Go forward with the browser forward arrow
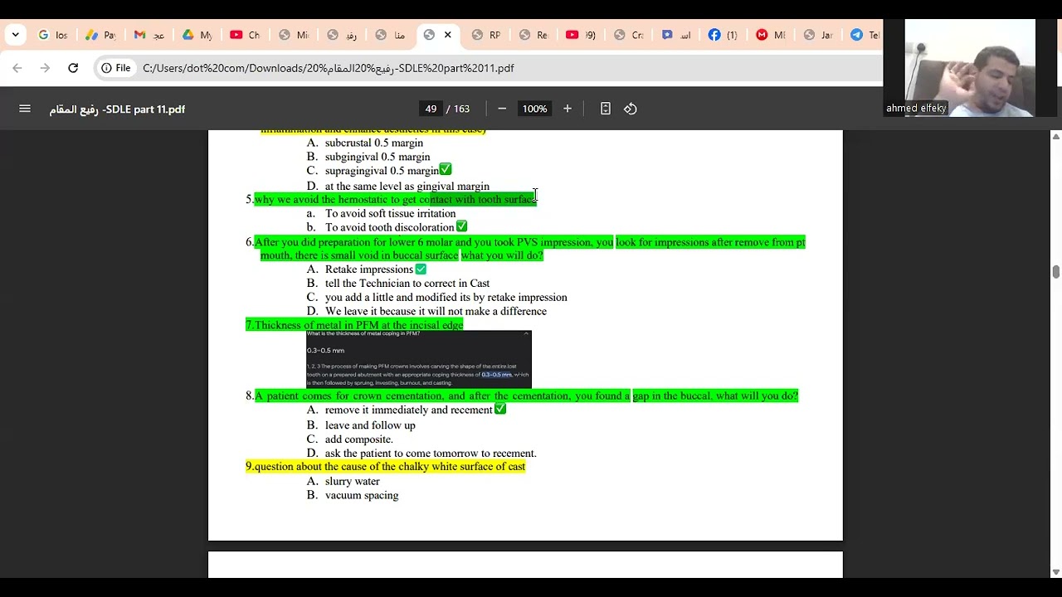This screenshot has height=597, width=1062. [x=45, y=68]
